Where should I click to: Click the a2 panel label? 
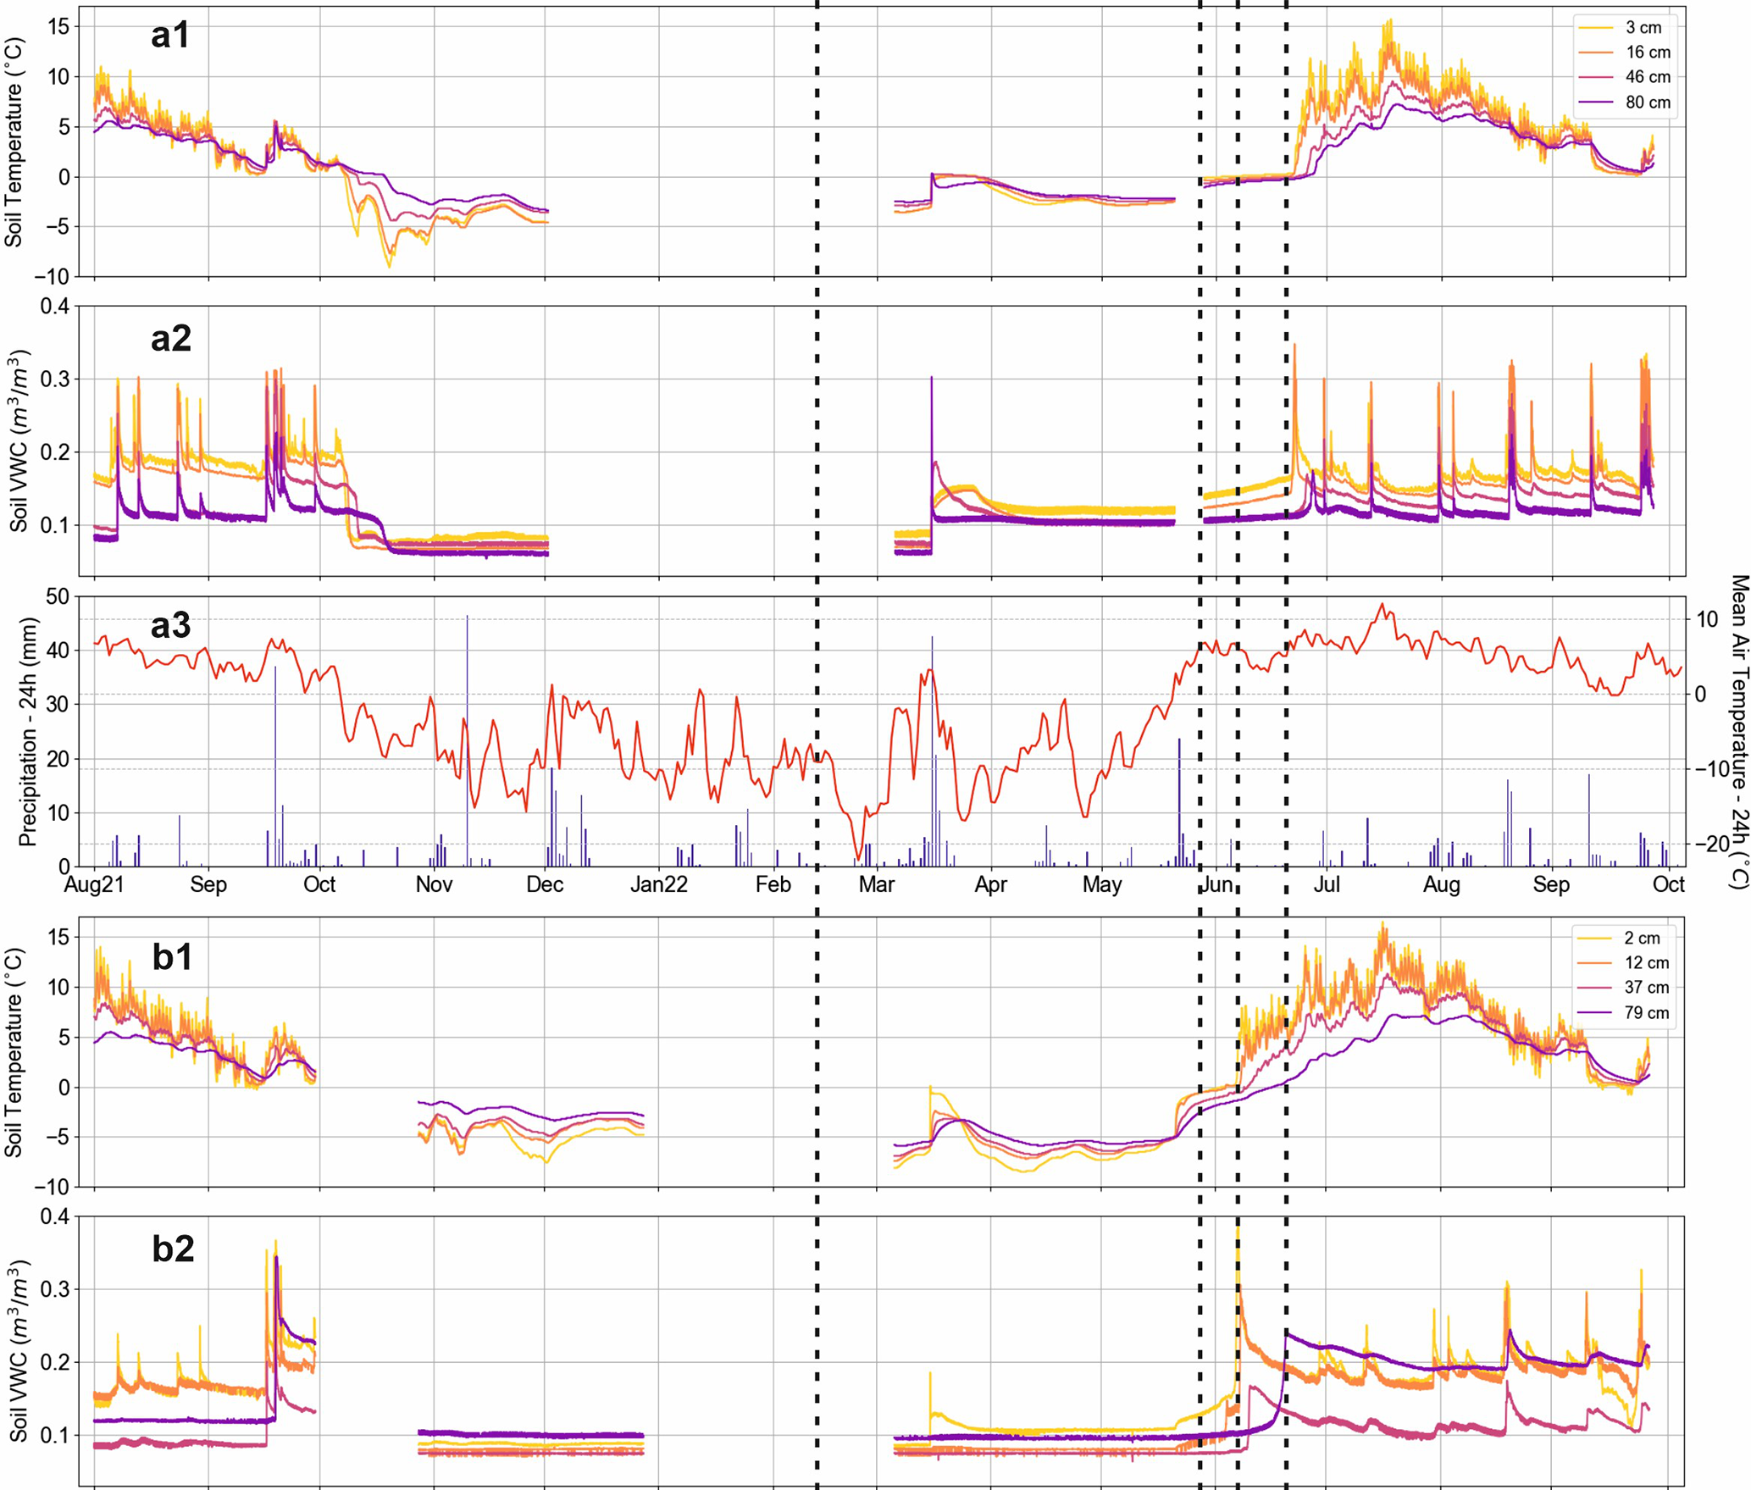click(170, 338)
